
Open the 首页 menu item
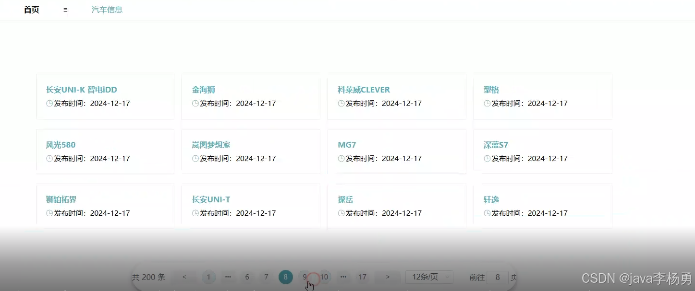click(32, 10)
